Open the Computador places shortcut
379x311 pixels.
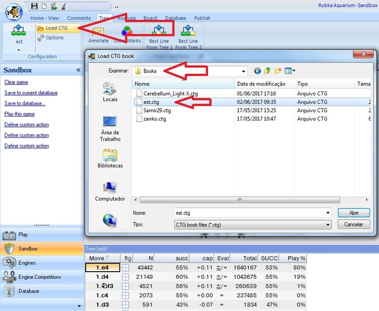tap(110, 192)
